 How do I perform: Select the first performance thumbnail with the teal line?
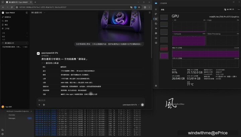click(x=164, y=17)
